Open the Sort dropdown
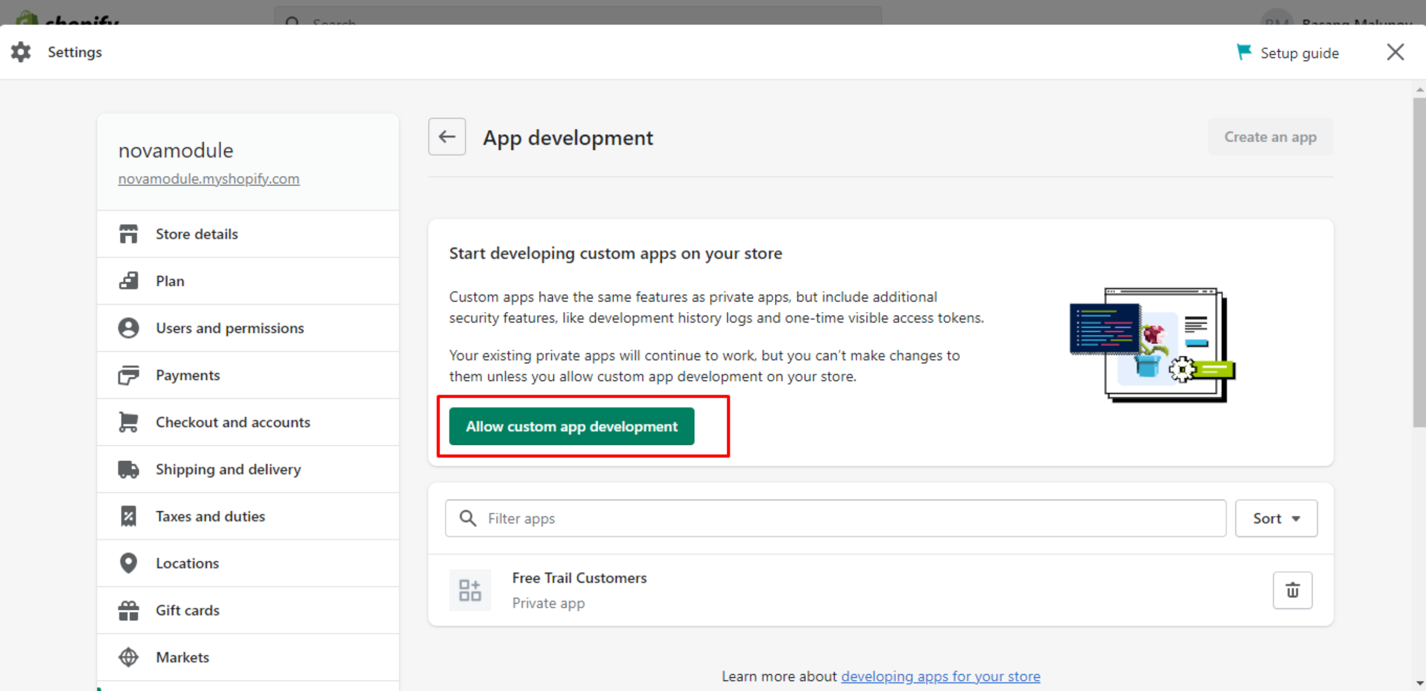 (1276, 518)
